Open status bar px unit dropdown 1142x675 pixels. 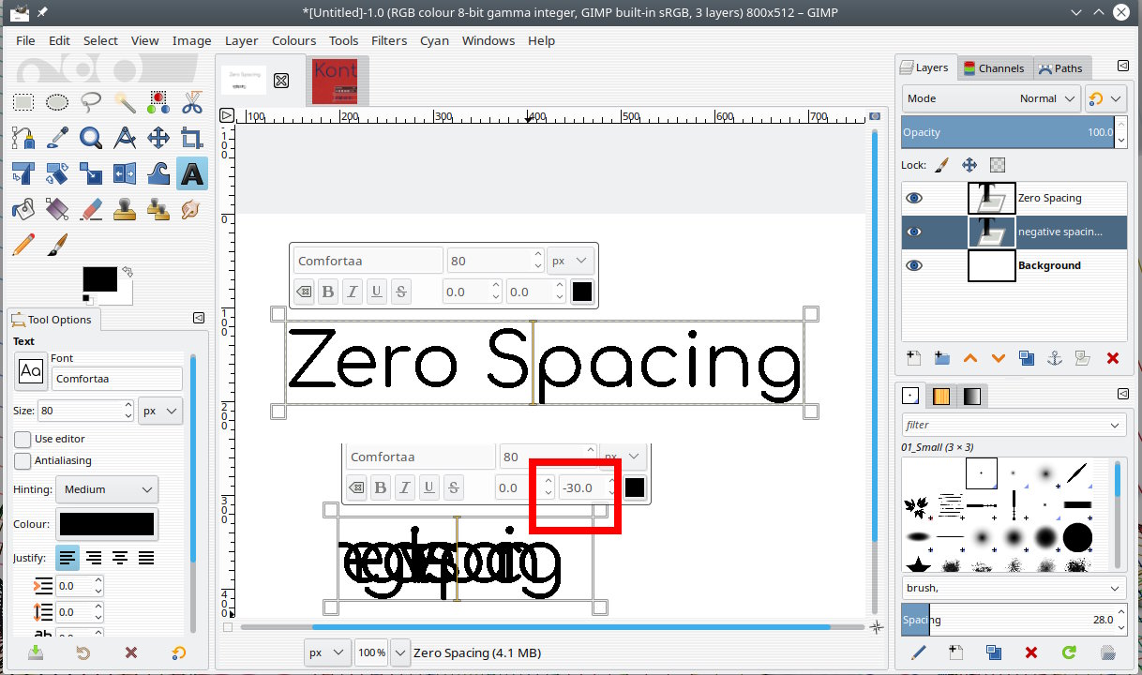[x=328, y=652]
